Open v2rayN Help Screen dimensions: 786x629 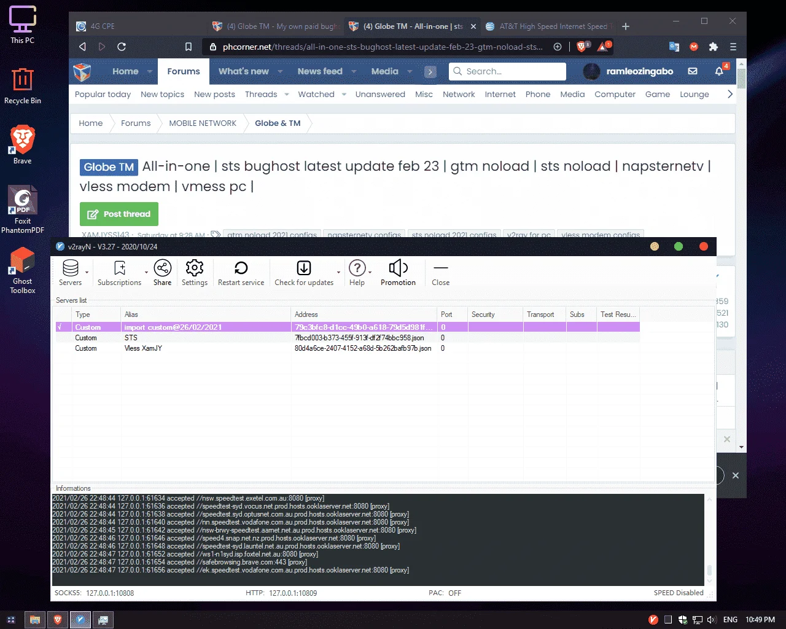click(x=357, y=273)
